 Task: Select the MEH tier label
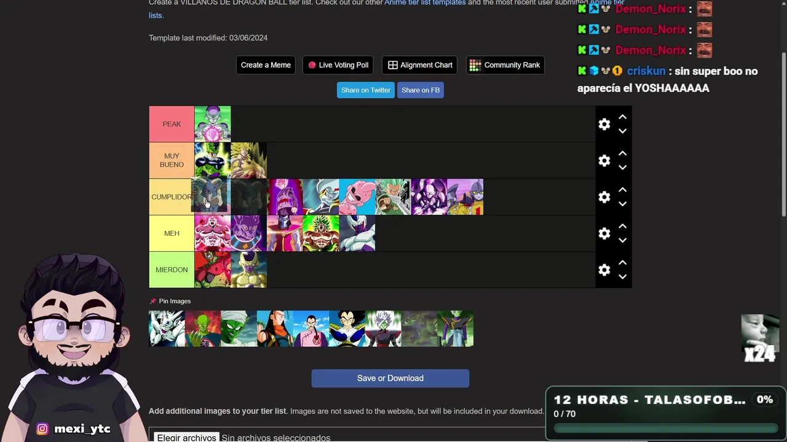(x=172, y=233)
